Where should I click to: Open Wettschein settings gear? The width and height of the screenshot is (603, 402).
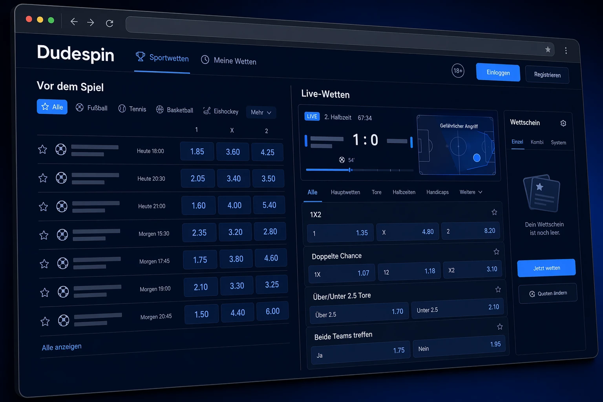click(x=563, y=123)
